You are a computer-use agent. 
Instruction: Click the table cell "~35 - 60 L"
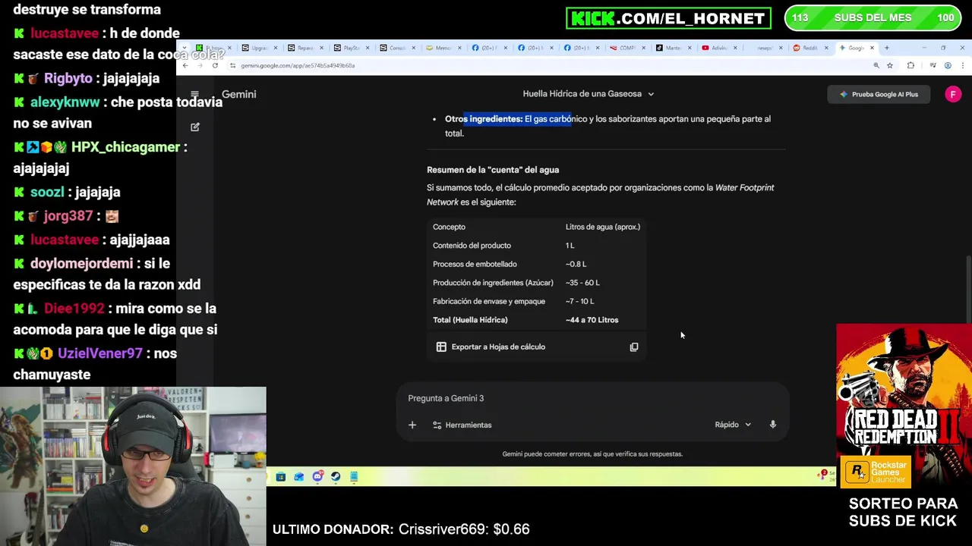pos(582,283)
